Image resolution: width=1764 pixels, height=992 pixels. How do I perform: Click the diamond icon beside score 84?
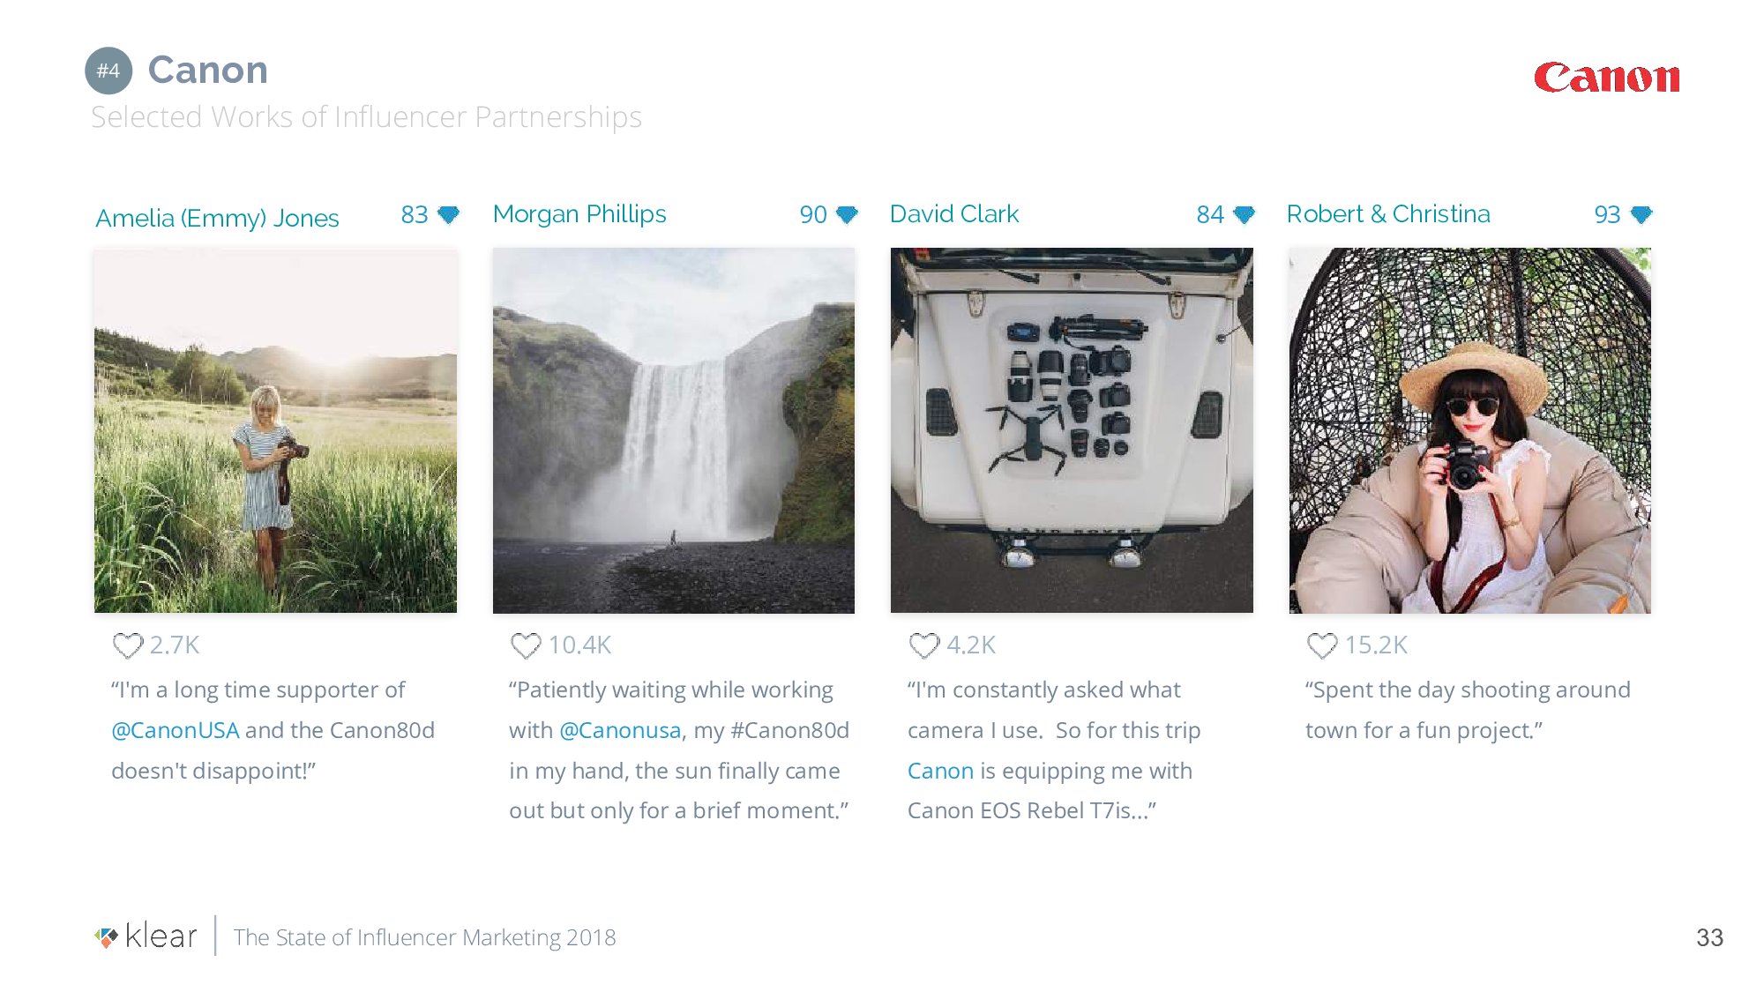1245,214
